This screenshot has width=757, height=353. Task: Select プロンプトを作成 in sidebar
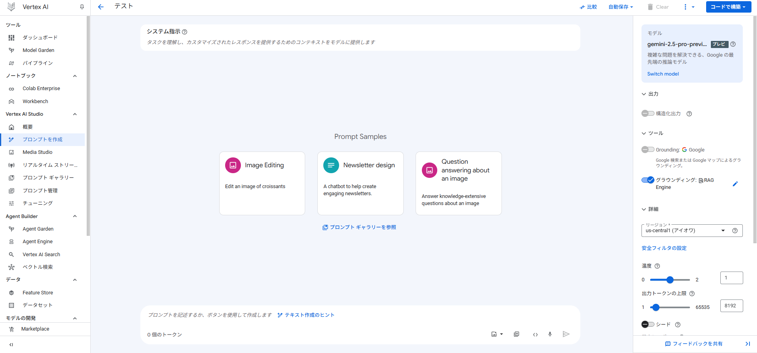pyautogui.click(x=43, y=140)
